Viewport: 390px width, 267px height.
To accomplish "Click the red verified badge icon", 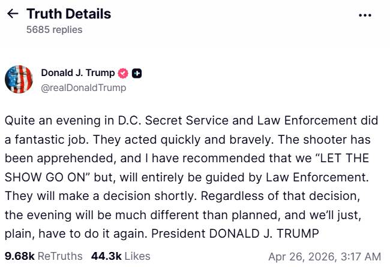I will click(x=123, y=74).
